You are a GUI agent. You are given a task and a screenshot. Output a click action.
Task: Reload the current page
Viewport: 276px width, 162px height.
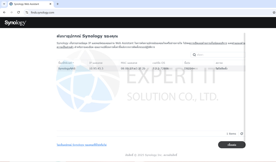(18, 13)
